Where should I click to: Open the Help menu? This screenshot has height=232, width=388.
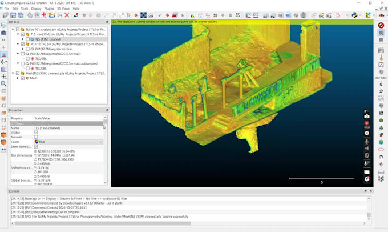coord(76,9)
